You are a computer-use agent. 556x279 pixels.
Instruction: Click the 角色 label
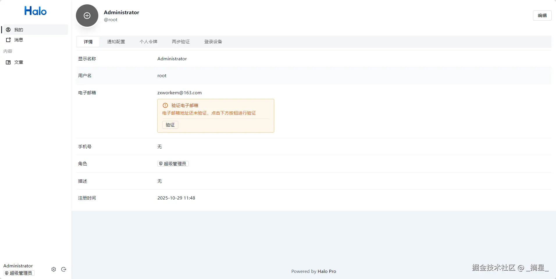pyautogui.click(x=83, y=164)
